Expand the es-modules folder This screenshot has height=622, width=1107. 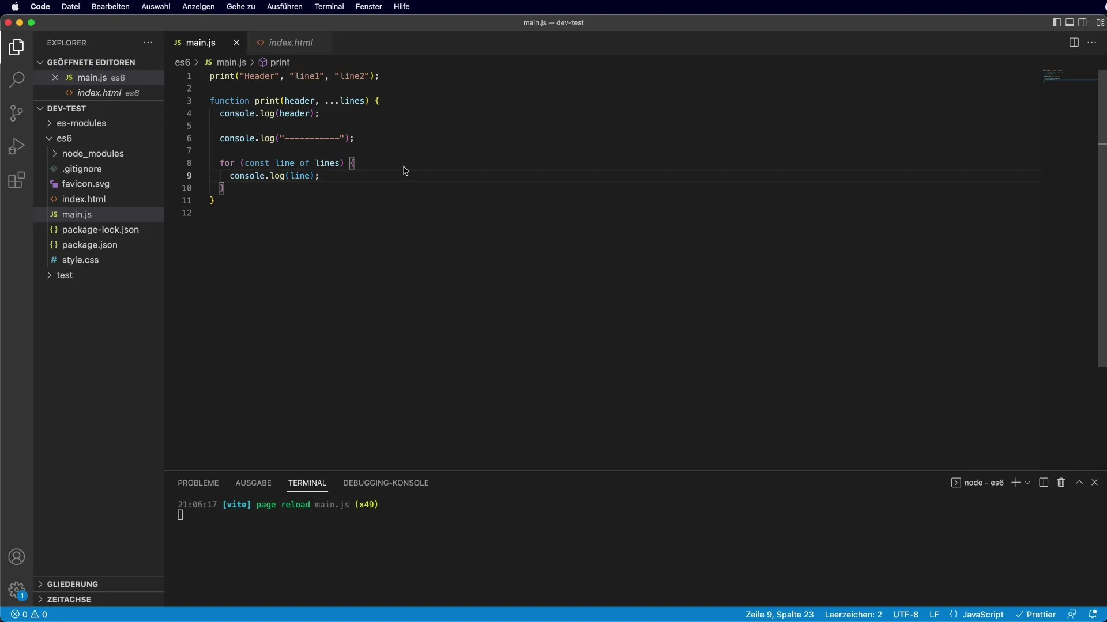99,123
